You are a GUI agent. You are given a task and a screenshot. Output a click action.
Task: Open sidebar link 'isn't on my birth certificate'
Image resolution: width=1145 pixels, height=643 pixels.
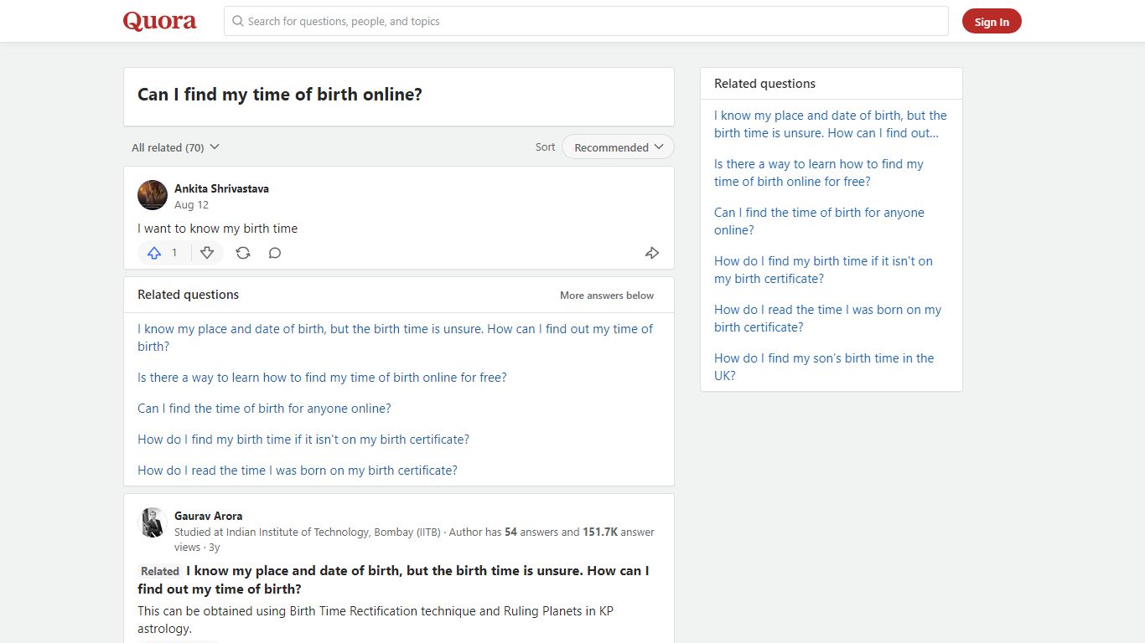(x=823, y=270)
